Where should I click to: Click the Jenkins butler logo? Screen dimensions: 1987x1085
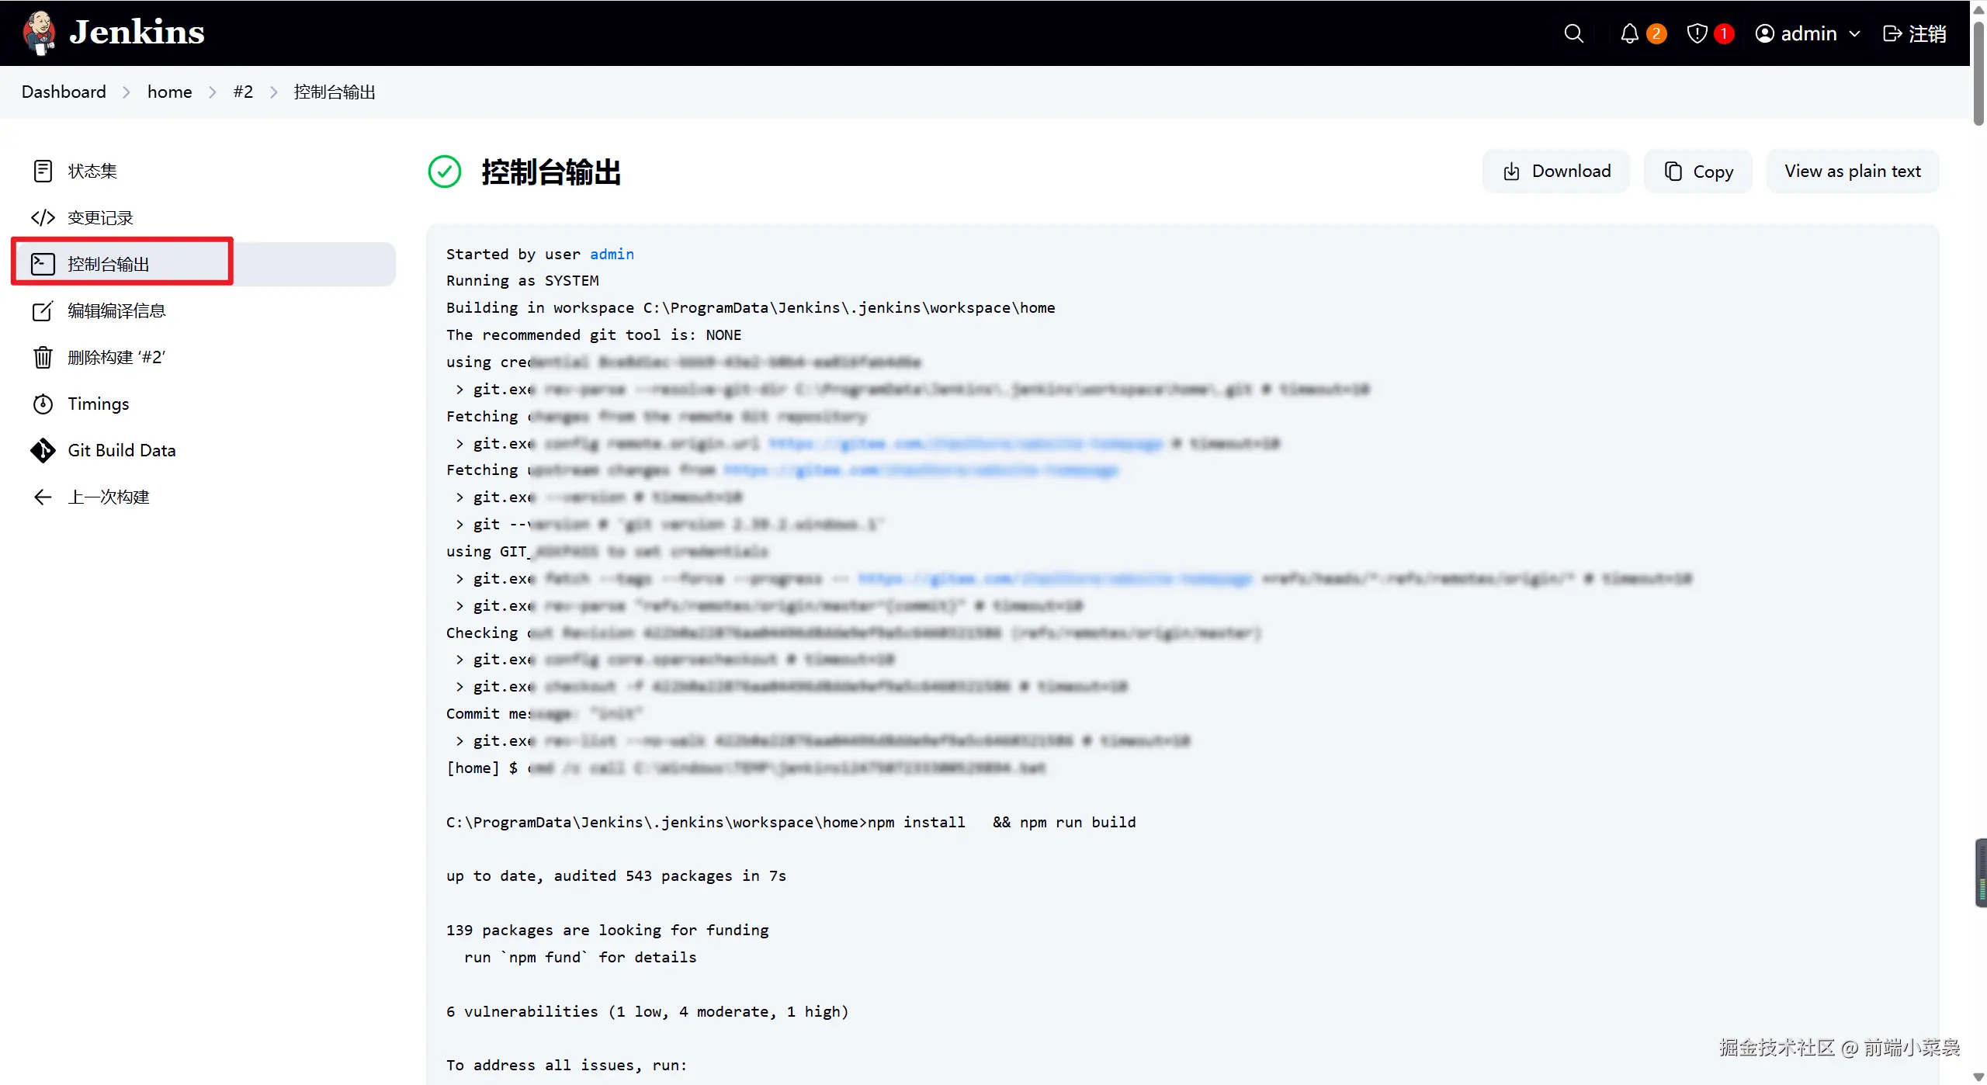38,33
